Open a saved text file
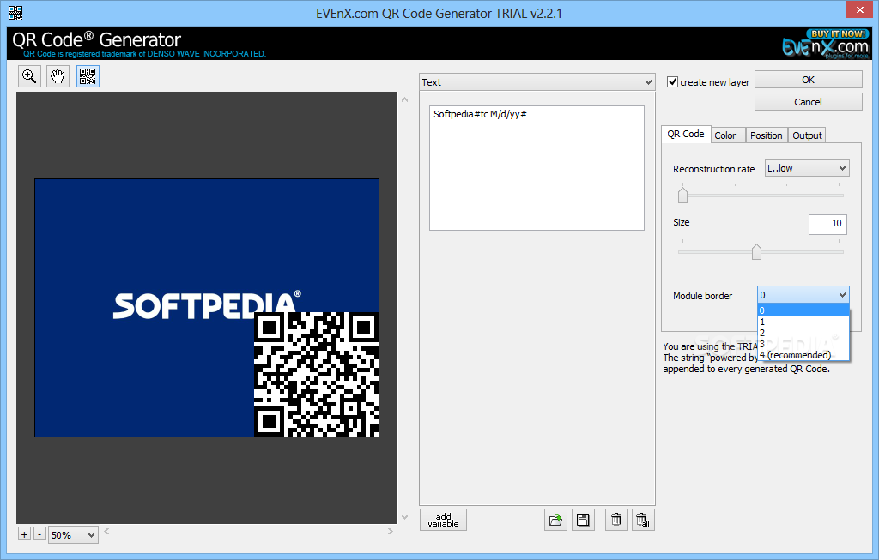This screenshot has height=560, width=879. pos(555,519)
